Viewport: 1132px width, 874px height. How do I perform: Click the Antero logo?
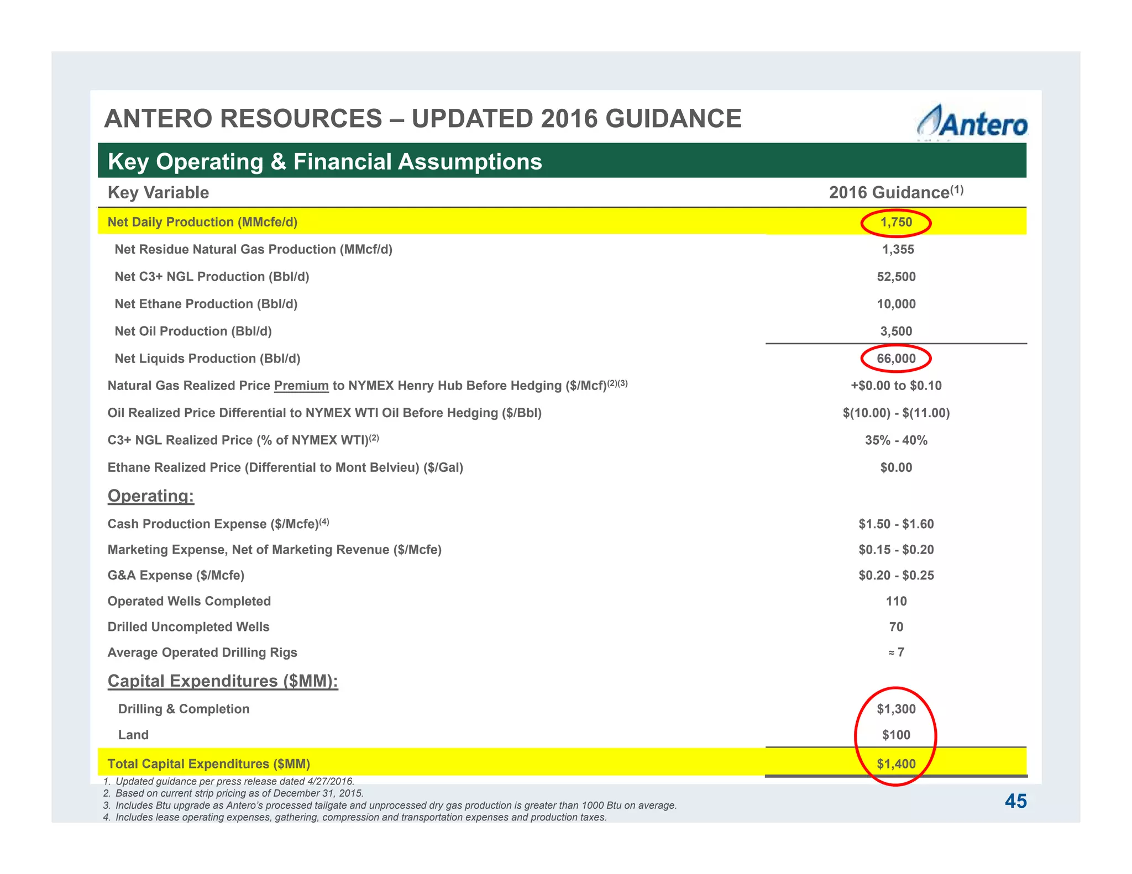972,120
